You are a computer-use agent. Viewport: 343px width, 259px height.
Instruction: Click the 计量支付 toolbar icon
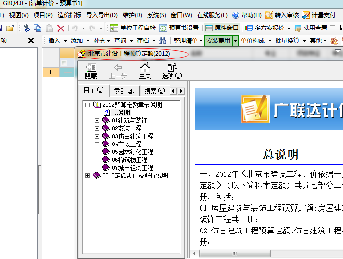[306, 15]
